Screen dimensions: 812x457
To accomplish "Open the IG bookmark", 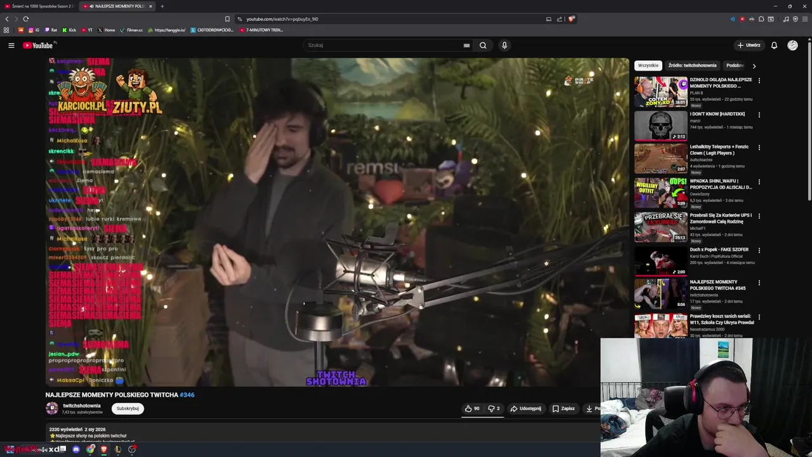I will tap(34, 30).
